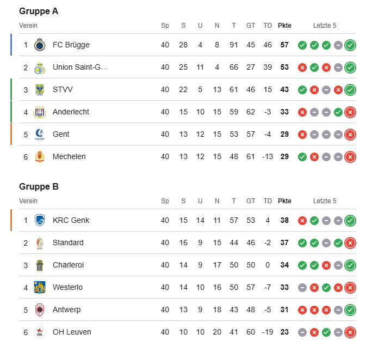Click the KRC Genk club logo
This screenshot has width=372, height=346.
tap(40, 220)
